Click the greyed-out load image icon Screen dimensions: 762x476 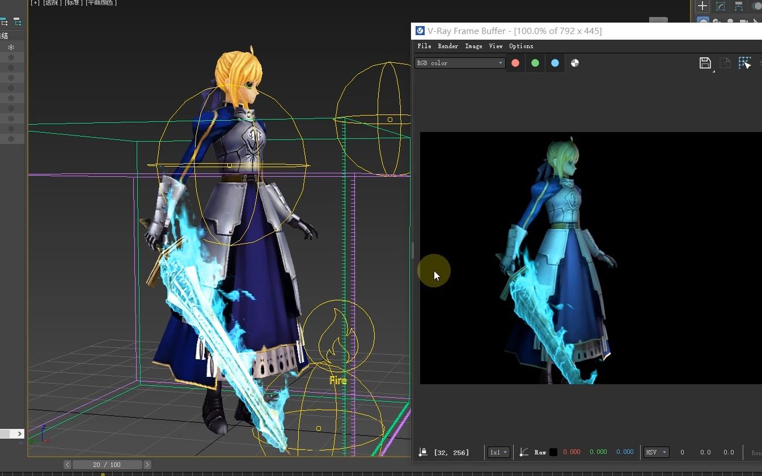[725, 63]
